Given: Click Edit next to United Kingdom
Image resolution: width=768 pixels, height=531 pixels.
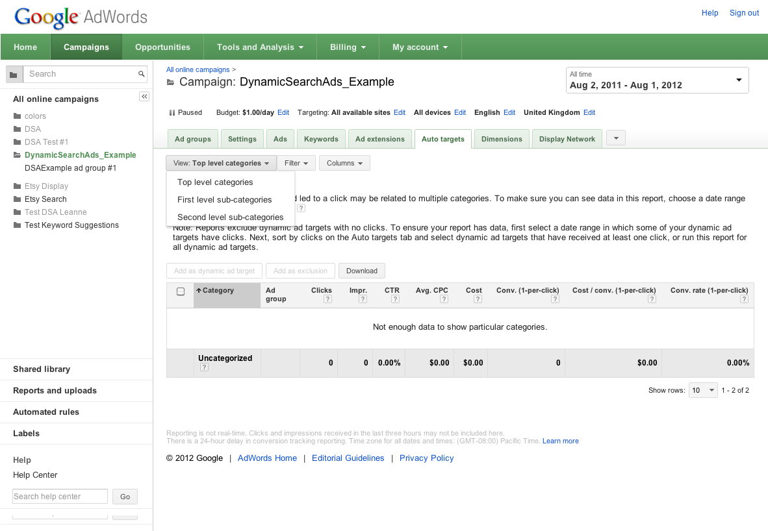Looking at the screenshot, I should point(589,112).
